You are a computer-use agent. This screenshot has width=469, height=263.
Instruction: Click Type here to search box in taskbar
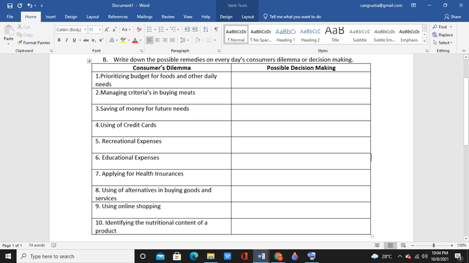click(x=75, y=256)
